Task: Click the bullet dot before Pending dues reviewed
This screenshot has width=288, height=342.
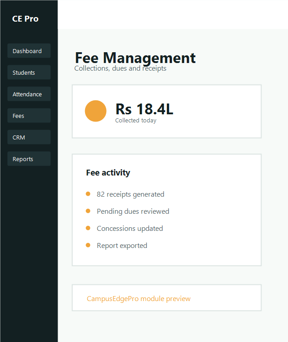Action: point(88,211)
